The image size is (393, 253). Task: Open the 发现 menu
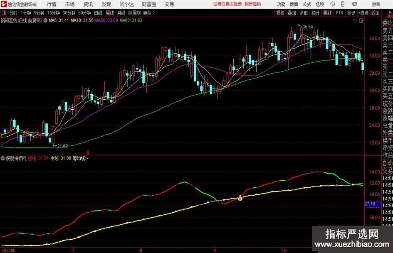(106, 4)
